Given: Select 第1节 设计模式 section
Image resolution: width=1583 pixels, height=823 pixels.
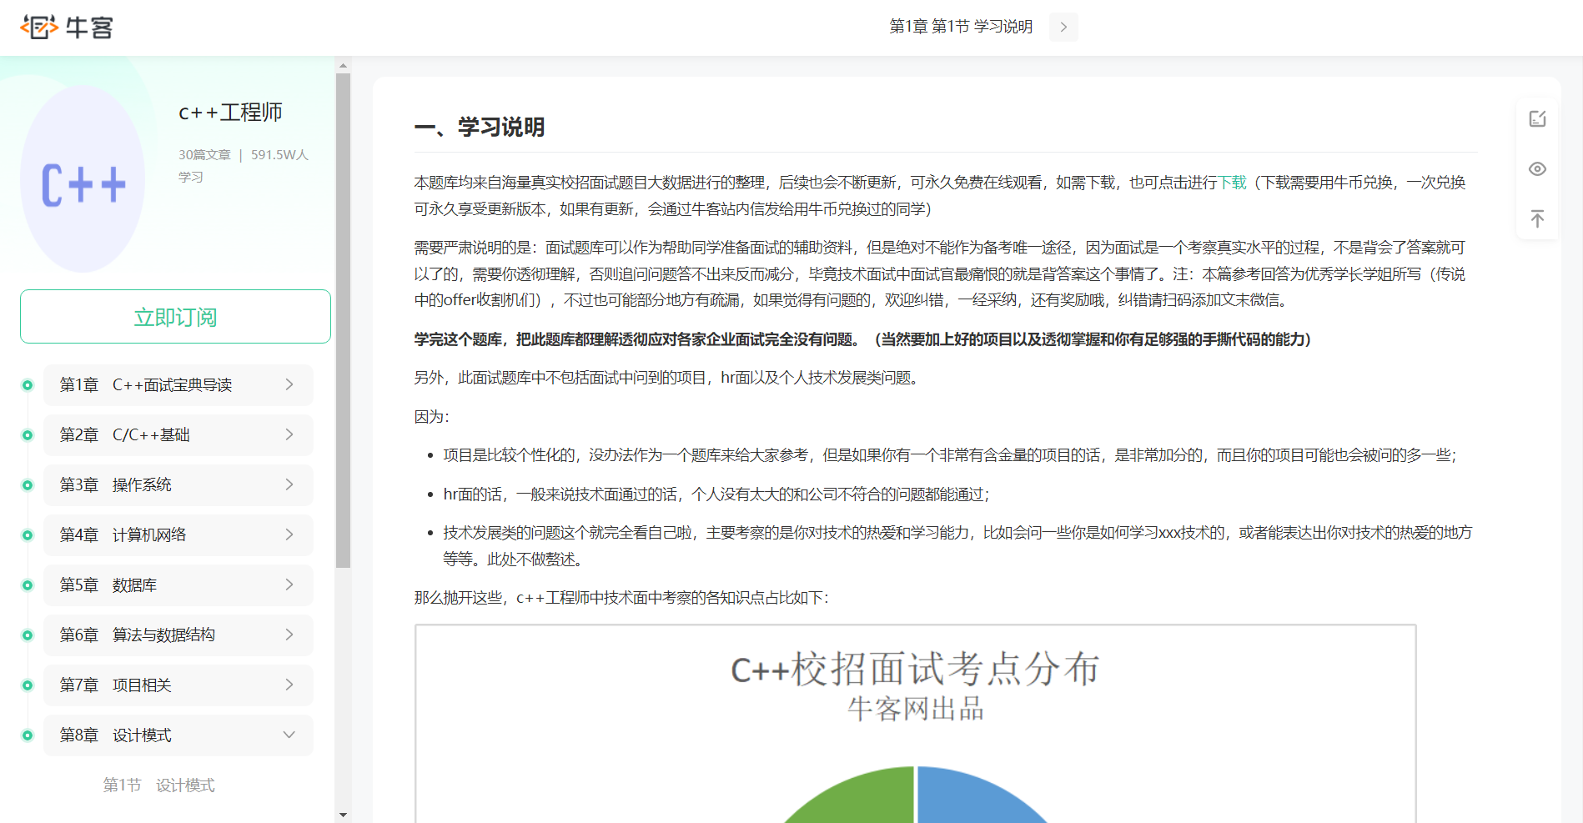Looking at the screenshot, I should 158,784.
